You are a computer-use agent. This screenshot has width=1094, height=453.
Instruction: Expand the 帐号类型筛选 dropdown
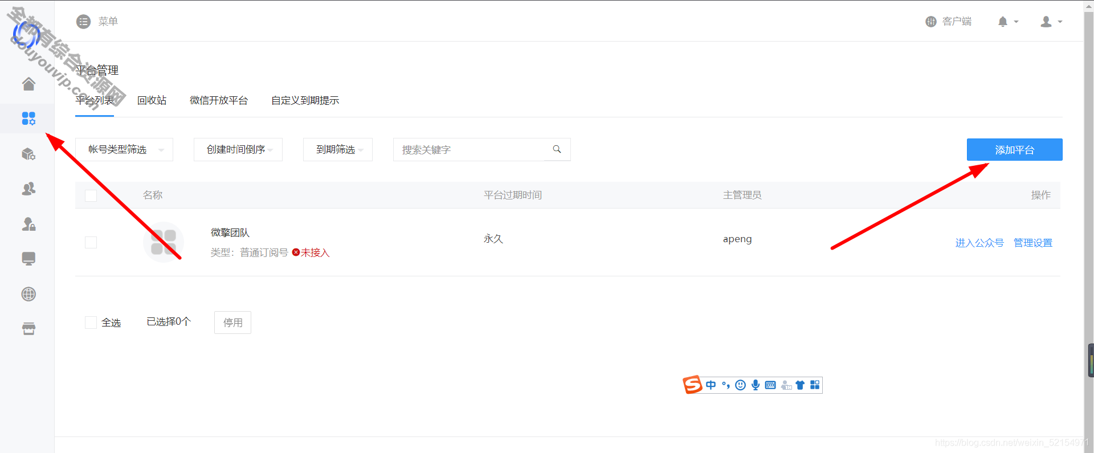[x=124, y=149]
